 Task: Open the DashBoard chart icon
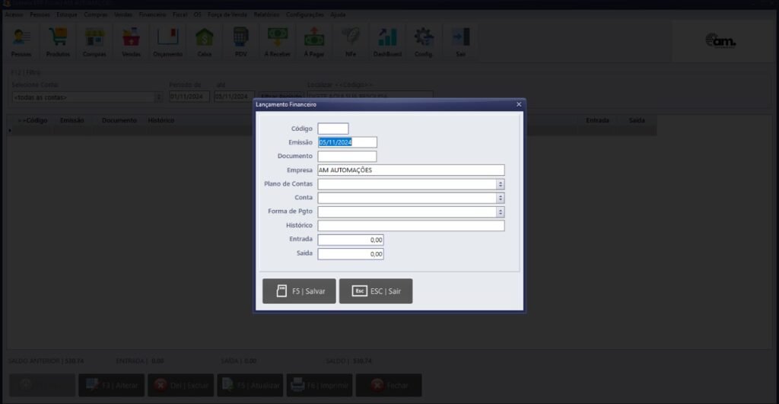pos(387,41)
